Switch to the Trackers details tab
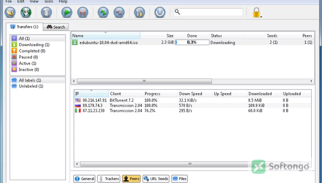The height and width of the screenshot is (183, 322). (x=109, y=179)
